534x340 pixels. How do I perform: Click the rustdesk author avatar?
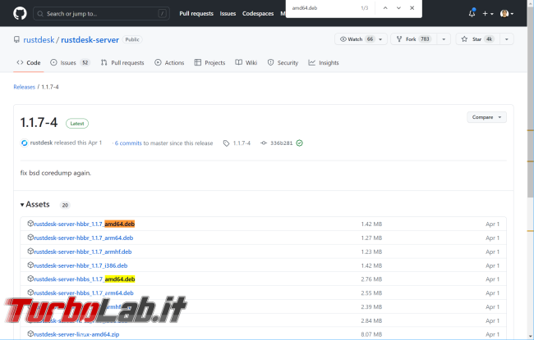tap(24, 143)
